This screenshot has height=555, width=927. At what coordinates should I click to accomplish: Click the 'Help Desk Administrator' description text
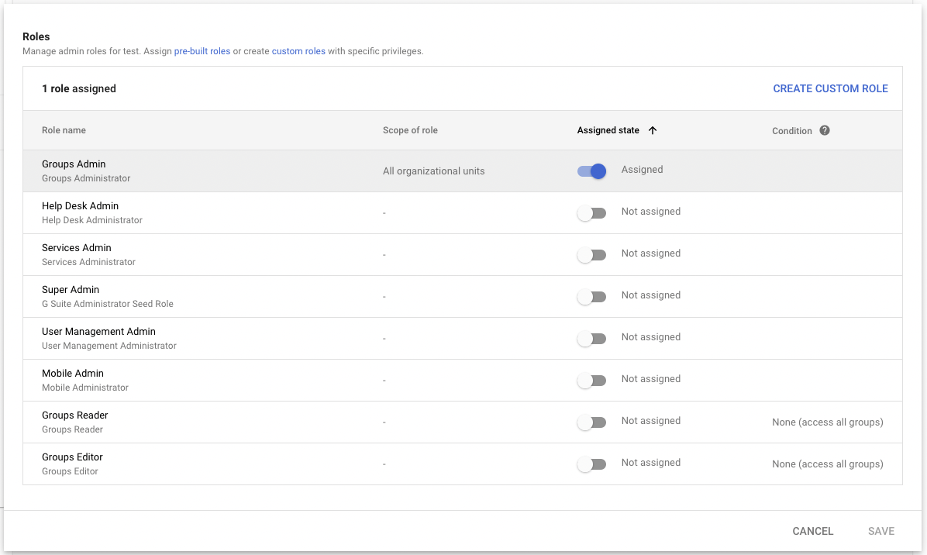coord(92,220)
